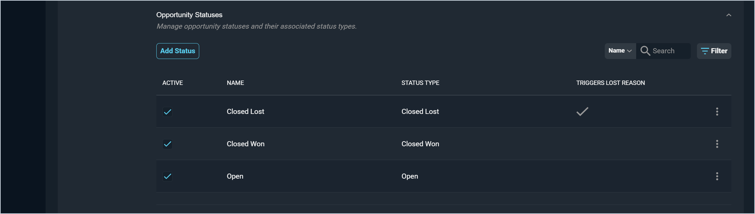Click the filter funnel icon
This screenshot has width=755, height=214.
[705, 51]
